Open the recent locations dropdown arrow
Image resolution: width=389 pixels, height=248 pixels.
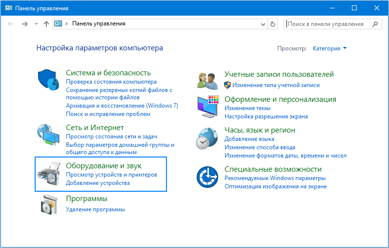pyautogui.click(x=36, y=24)
